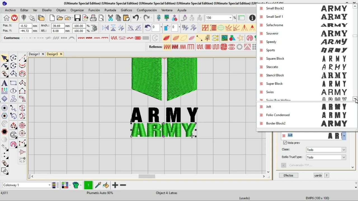Save the current design

tap(77, 18)
